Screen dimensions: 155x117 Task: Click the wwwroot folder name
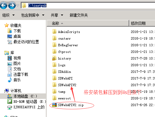click(x=64, y=98)
